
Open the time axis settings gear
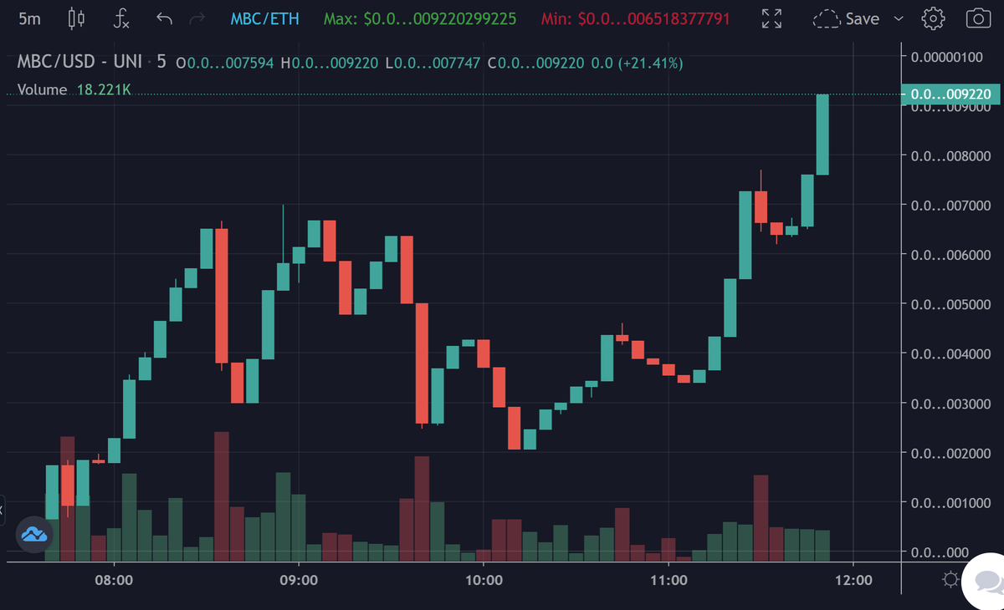point(950,580)
